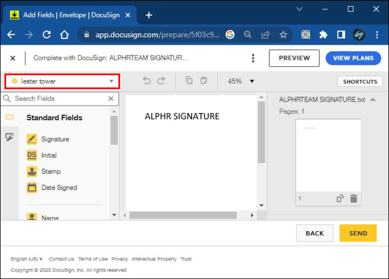Viewport: 389px width, 279px height.
Task: Click the document vertical scrollbar thumb
Action: (261, 132)
